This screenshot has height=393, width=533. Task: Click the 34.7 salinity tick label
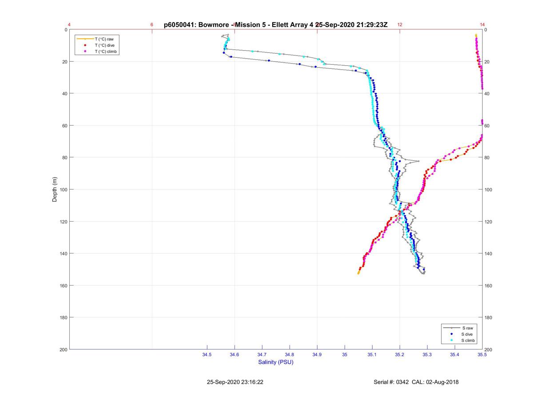262,354
